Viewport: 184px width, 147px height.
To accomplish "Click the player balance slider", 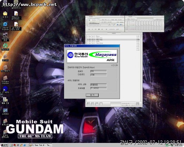I will 113,25.
